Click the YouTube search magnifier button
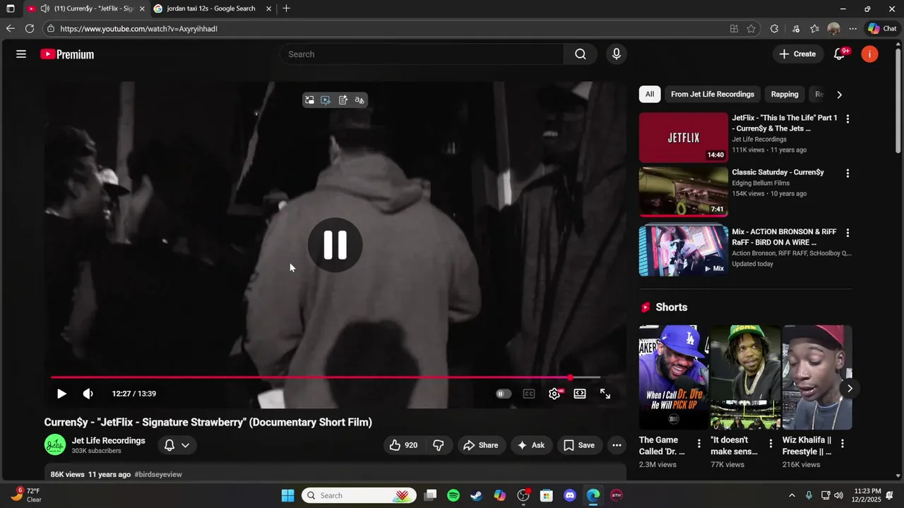This screenshot has height=508, width=904. [x=581, y=54]
